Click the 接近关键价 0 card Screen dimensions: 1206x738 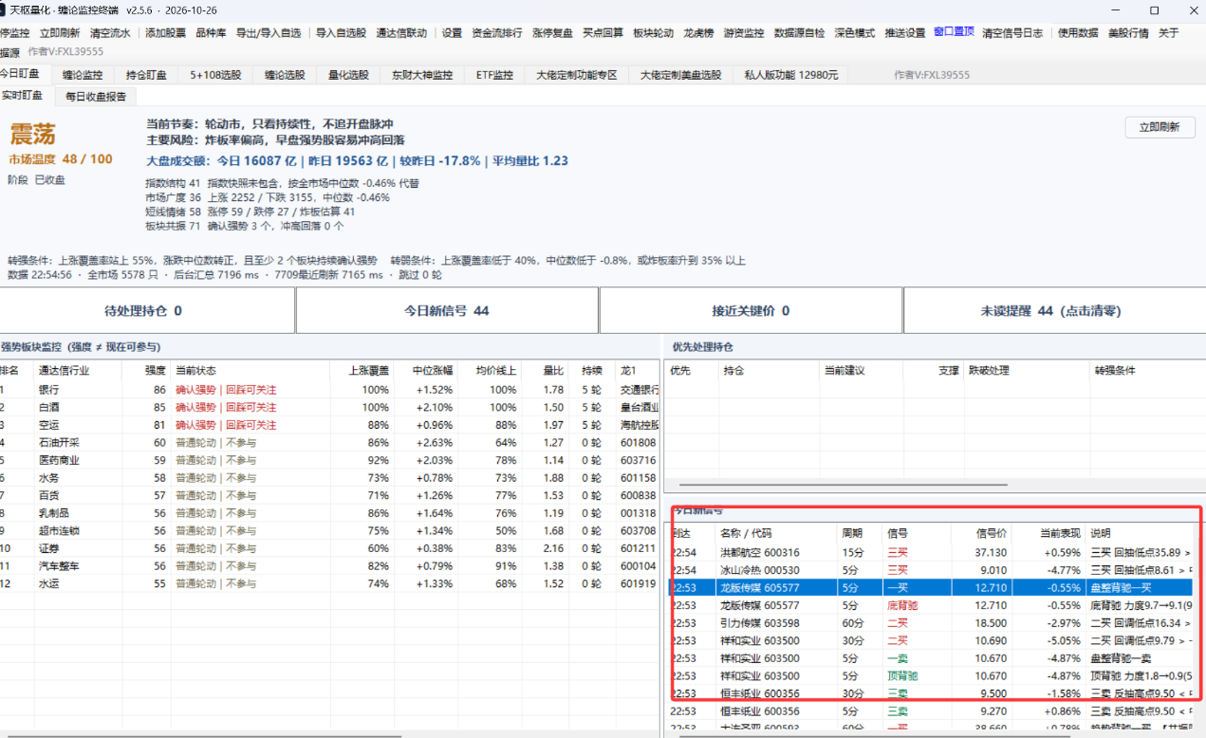pyautogui.click(x=751, y=310)
